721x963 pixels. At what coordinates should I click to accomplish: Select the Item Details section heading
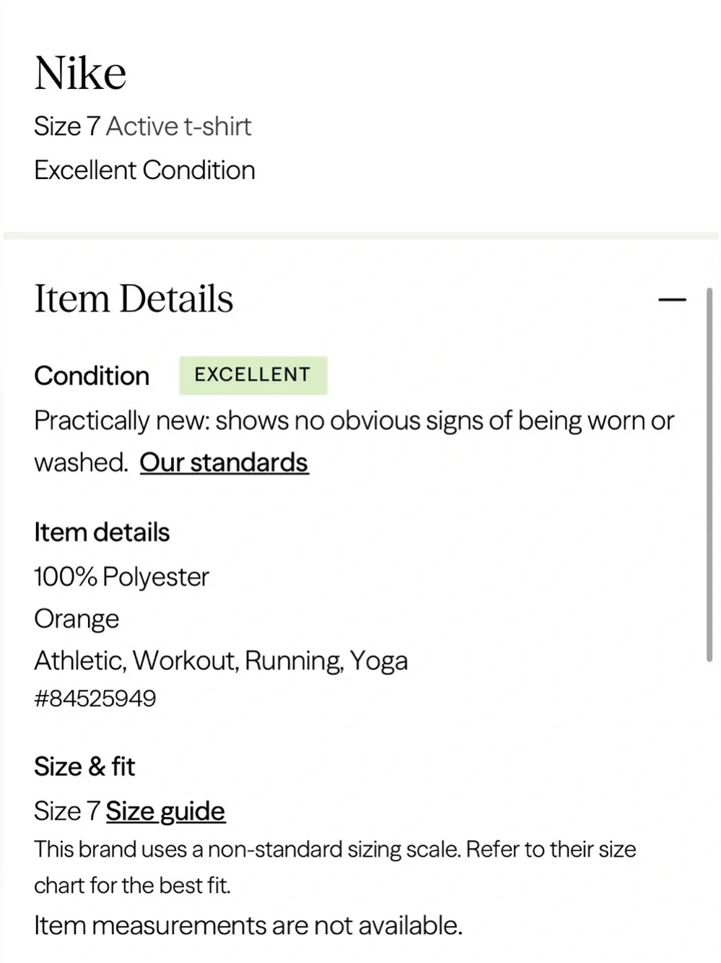click(134, 298)
